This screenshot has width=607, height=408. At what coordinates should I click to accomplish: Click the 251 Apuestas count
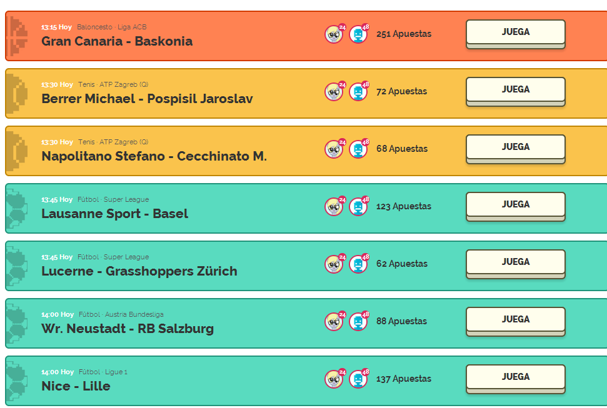click(403, 34)
